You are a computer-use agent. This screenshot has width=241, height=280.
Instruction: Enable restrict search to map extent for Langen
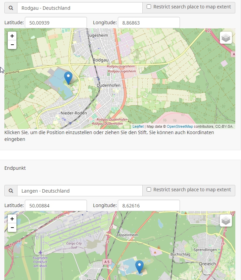coord(149,190)
